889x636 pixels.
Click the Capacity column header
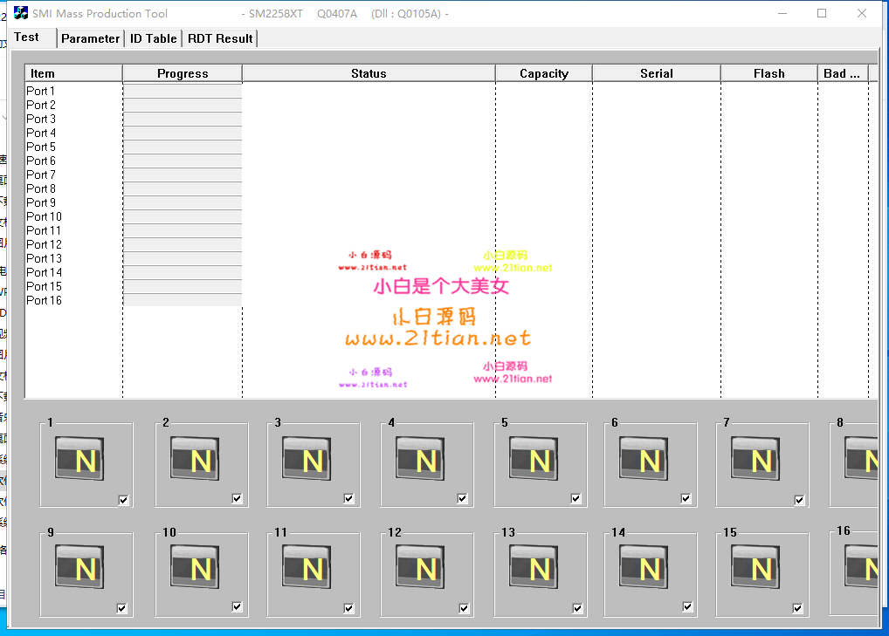coord(544,73)
